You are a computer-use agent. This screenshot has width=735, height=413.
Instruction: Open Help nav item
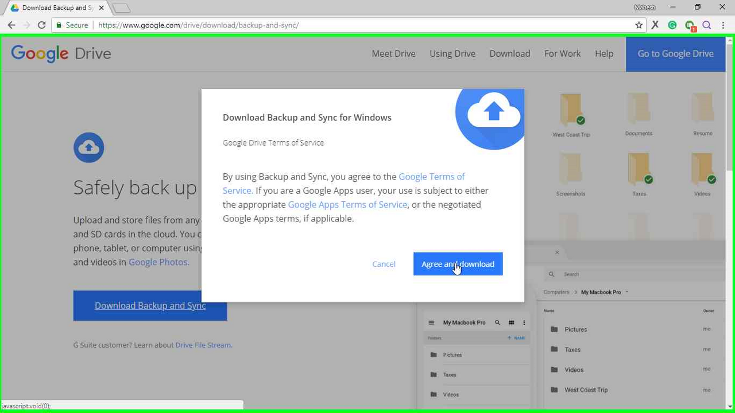point(604,53)
